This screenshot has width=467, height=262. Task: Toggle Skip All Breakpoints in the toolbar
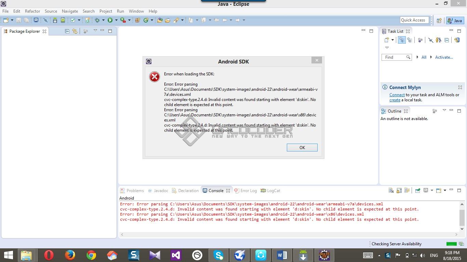point(45,20)
